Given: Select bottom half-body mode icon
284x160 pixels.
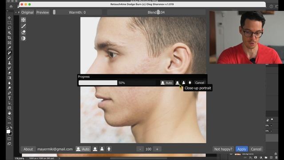Looking at the screenshot, I should pyautogui.click(x=102, y=149).
